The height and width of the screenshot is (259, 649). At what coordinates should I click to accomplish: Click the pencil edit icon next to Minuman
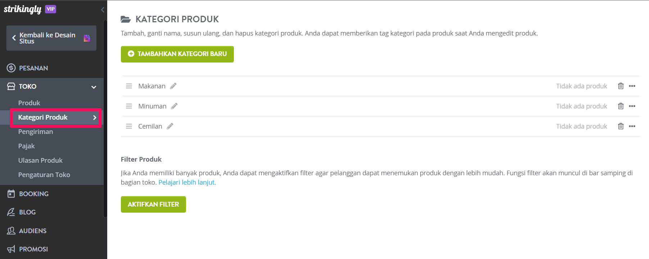click(174, 106)
